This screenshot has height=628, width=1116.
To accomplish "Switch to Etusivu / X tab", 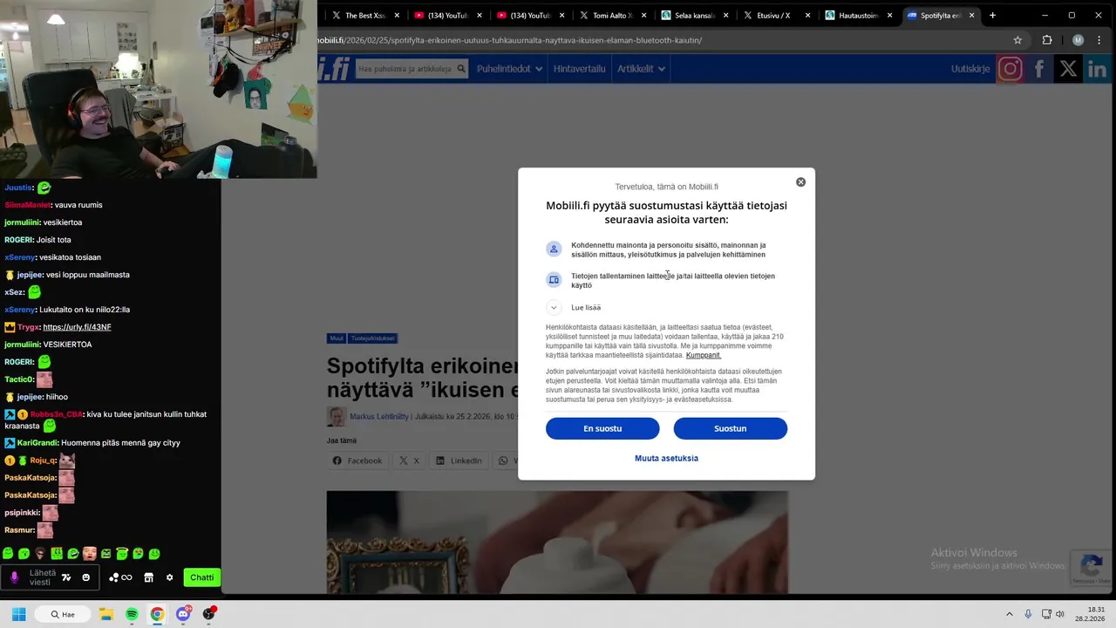I will (775, 15).
